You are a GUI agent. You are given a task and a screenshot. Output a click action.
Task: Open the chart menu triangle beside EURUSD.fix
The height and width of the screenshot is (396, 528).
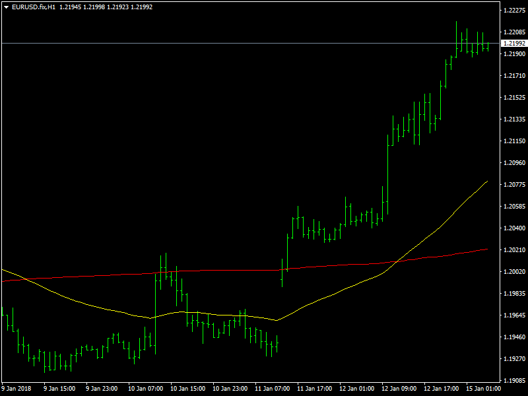(6, 7)
